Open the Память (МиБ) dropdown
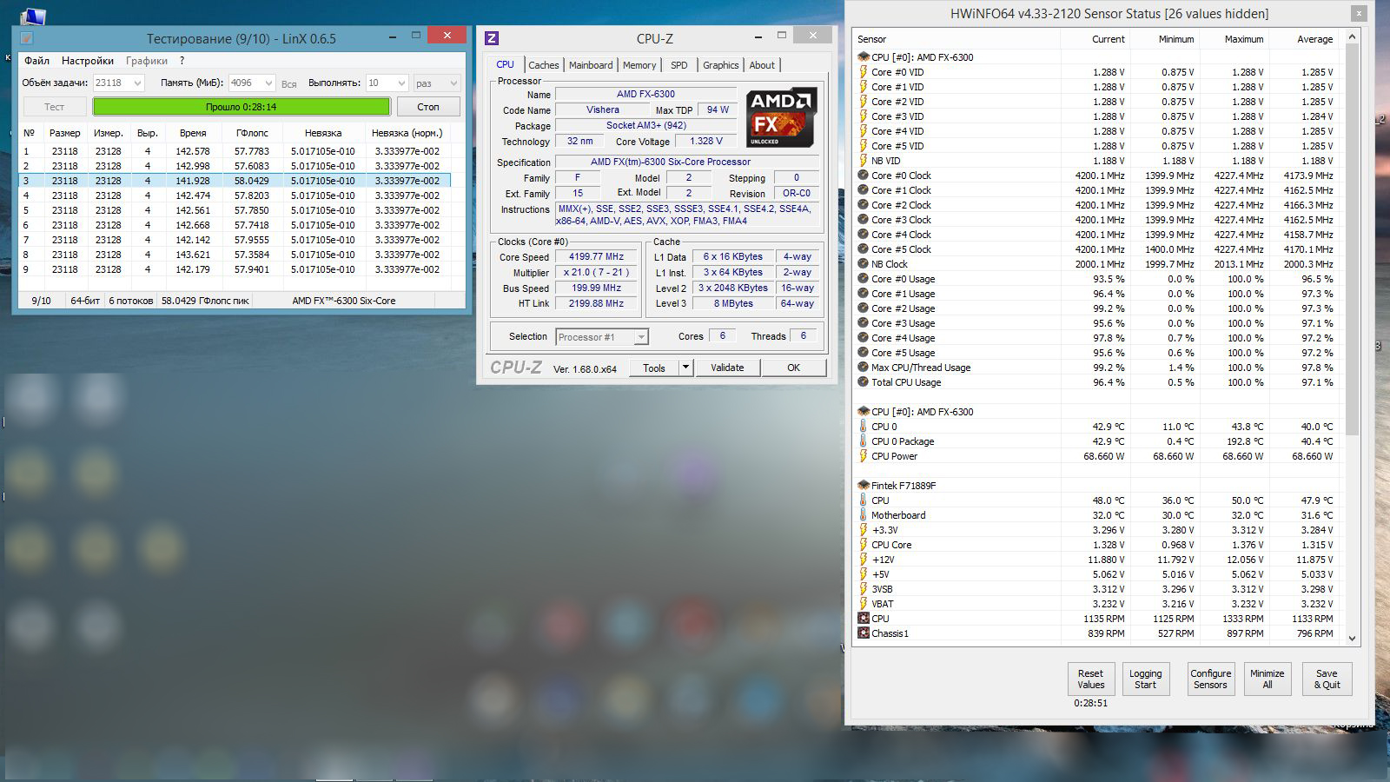 tap(268, 83)
